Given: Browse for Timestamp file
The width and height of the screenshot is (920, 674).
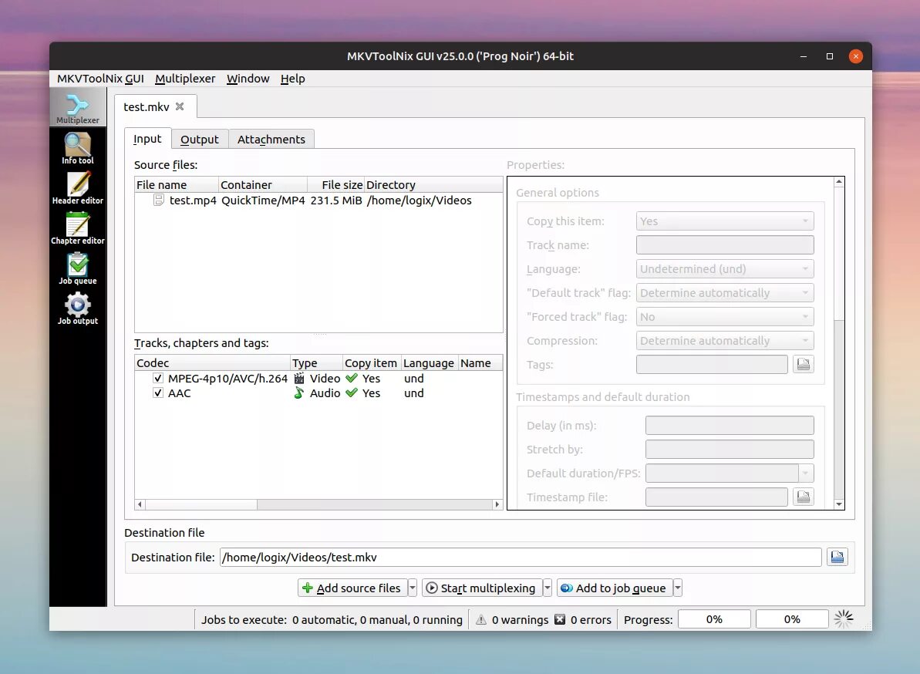Looking at the screenshot, I should [x=804, y=497].
